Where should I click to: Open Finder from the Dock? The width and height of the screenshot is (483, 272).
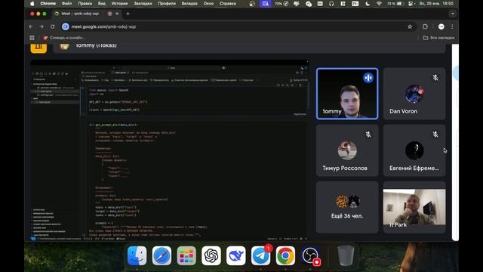pos(137,255)
